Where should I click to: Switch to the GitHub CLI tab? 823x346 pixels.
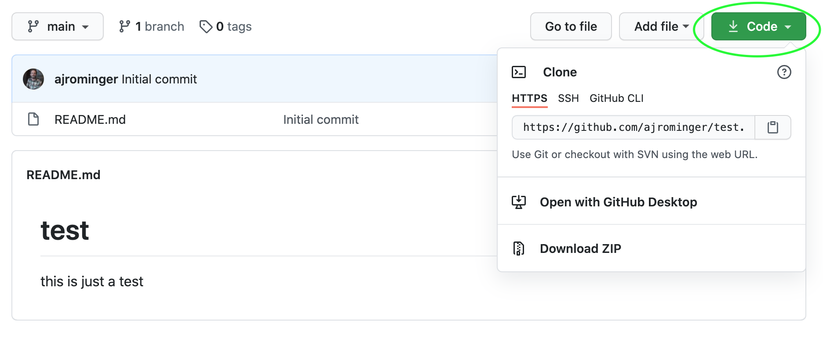pos(616,98)
